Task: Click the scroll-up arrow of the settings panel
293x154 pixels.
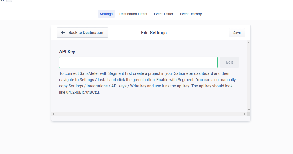Action: click(249, 43)
